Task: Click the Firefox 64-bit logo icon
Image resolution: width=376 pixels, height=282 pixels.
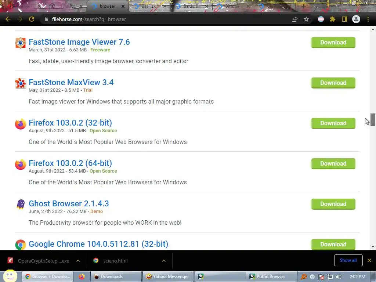Action: (21, 164)
